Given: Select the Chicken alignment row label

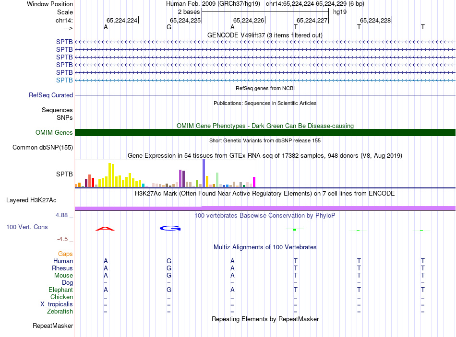Looking at the screenshot, I should pyautogui.click(x=61, y=297).
